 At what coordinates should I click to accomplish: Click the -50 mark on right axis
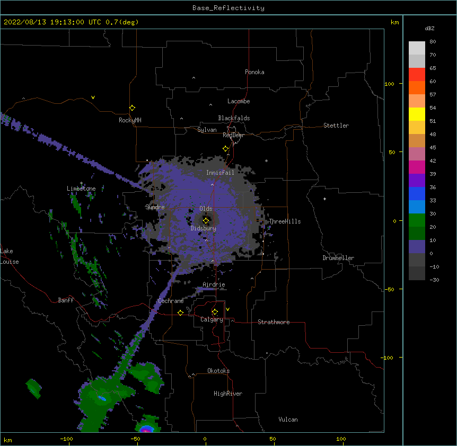point(389,289)
